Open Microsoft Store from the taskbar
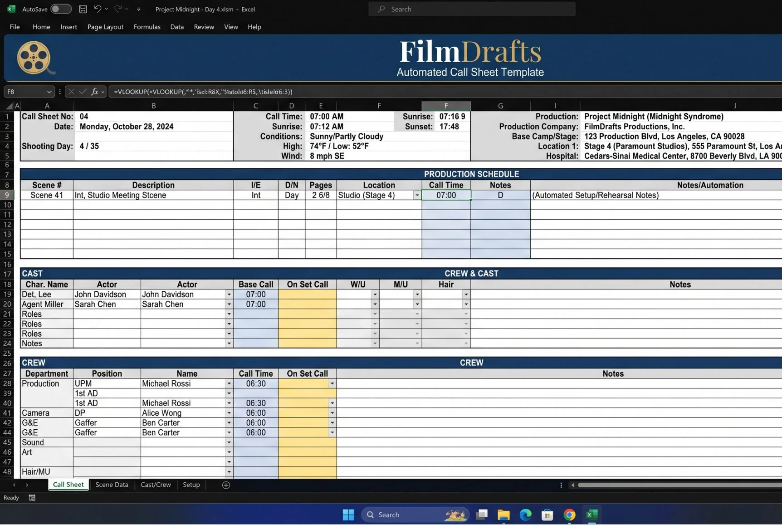Screen dimensions: 782x525 [547, 515]
